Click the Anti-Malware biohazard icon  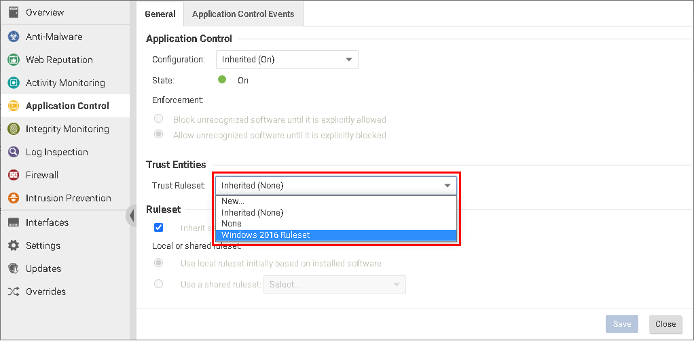(13, 37)
